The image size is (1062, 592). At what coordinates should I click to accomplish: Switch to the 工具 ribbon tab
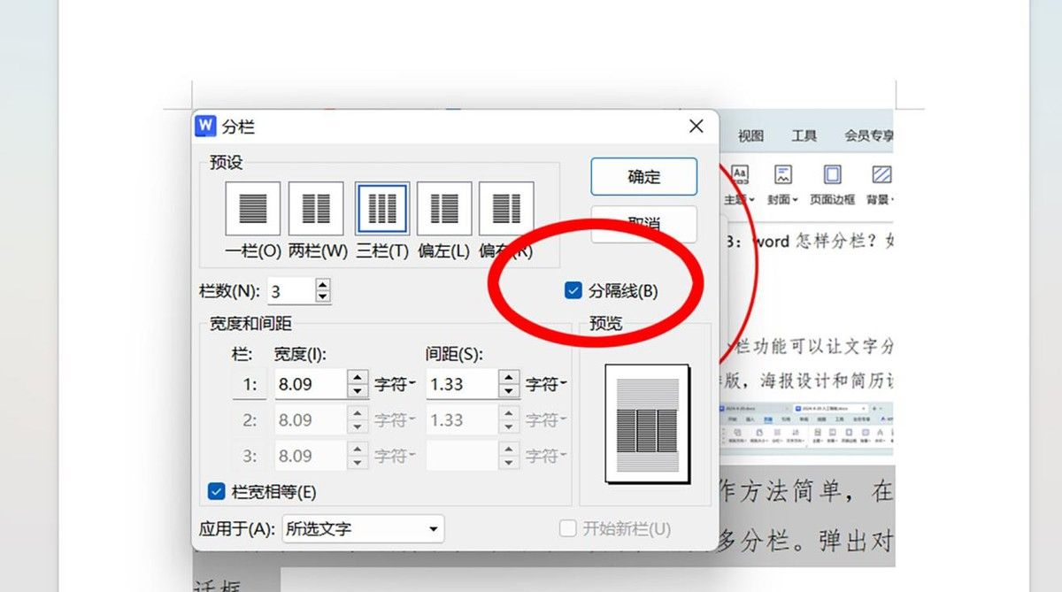804,136
